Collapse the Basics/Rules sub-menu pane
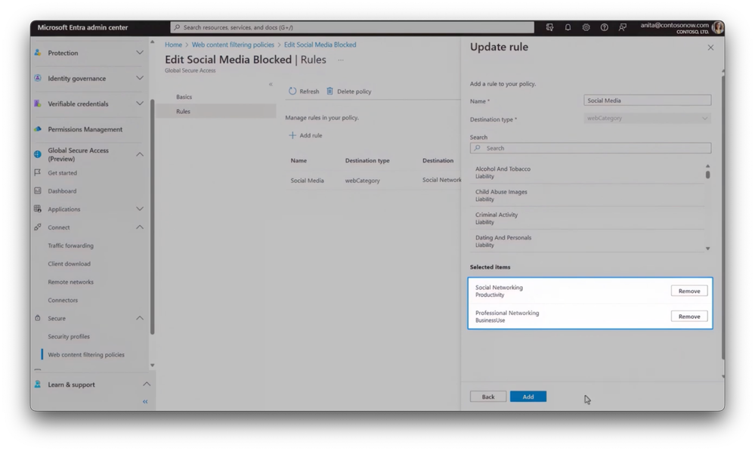 [271, 84]
